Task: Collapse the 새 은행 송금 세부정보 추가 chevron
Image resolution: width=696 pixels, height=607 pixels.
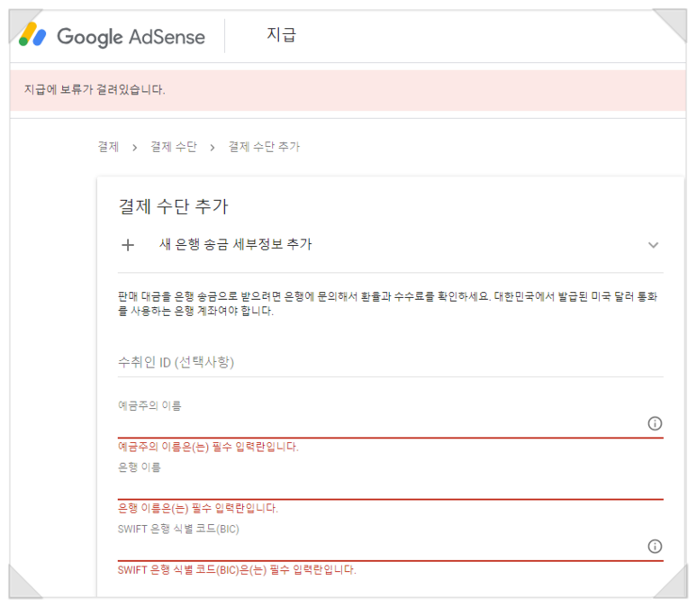Action: [x=653, y=245]
